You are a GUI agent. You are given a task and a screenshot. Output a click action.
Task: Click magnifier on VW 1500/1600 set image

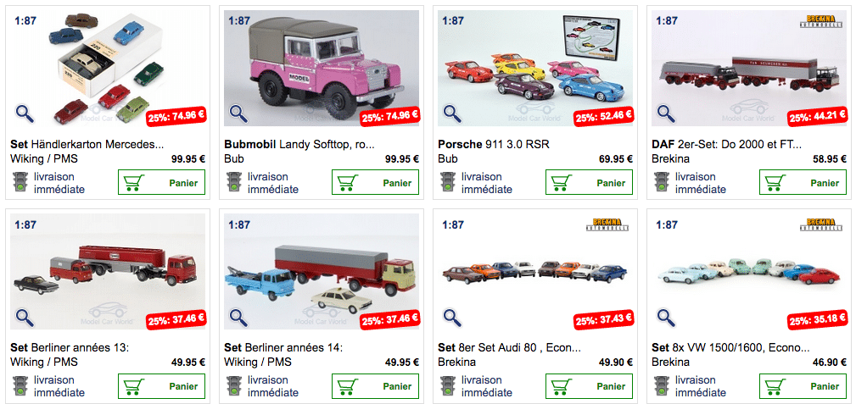pos(666,317)
